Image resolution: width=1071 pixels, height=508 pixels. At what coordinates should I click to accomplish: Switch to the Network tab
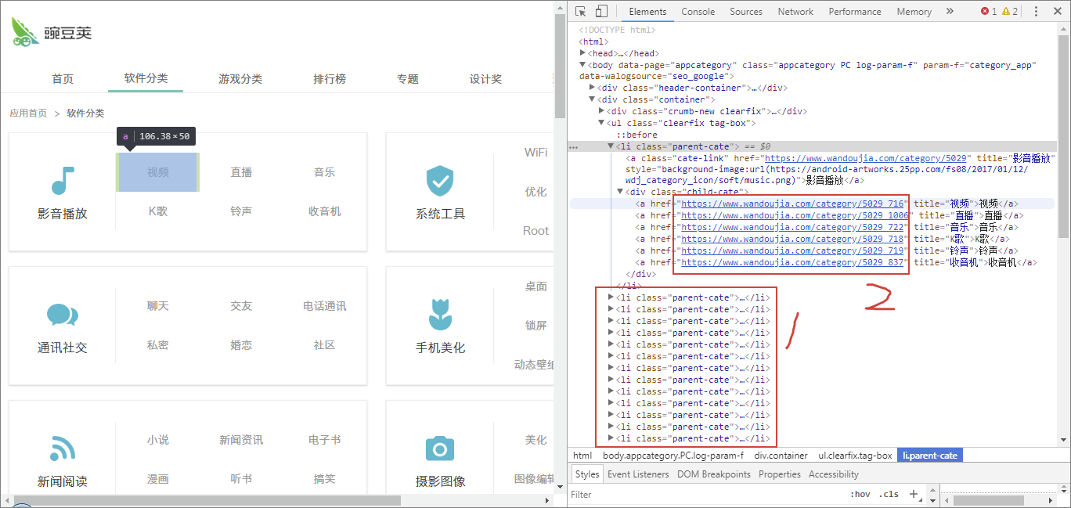point(795,12)
